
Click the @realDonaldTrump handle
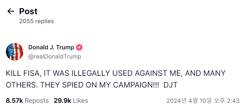click(x=55, y=57)
